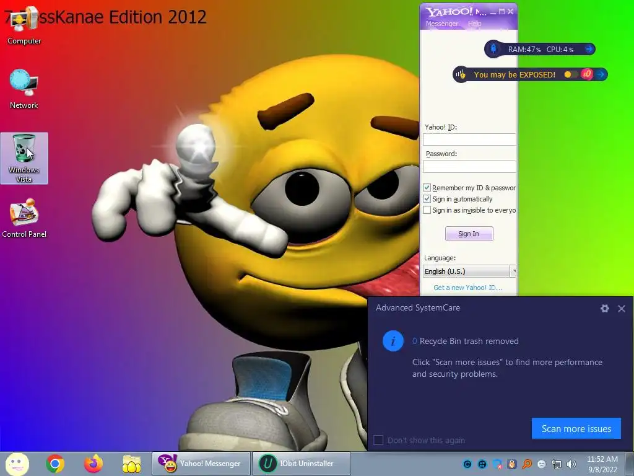This screenshot has height=476, width=634.
Task: Click the 'You may be EXPOSED!' warning text
Action: (x=515, y=74)
